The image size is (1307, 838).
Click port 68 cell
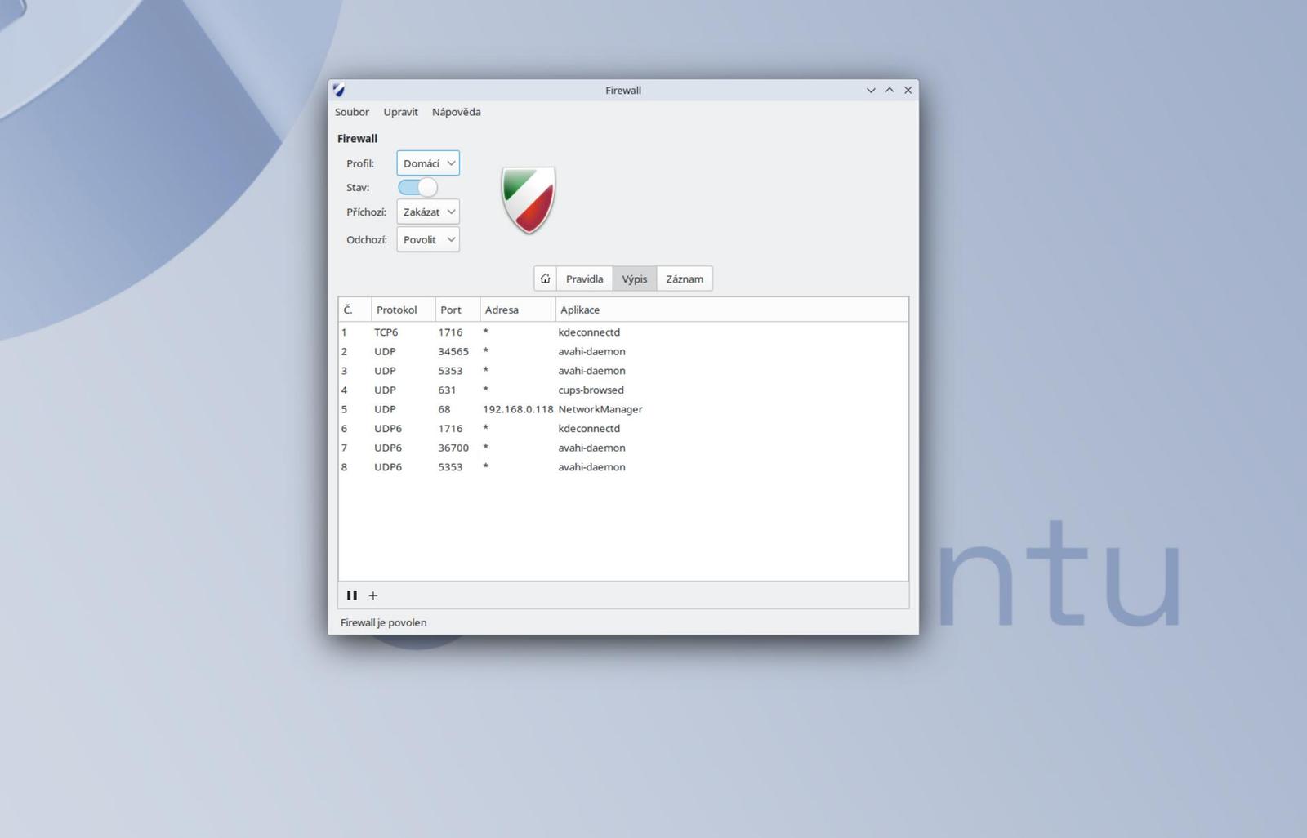point(444,409)
